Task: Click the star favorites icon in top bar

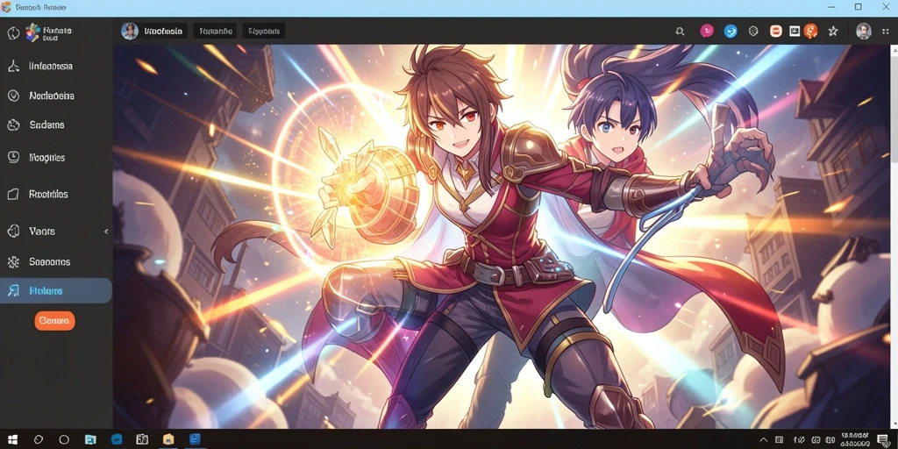Action: pyautogui.click(x=833, y=32)
